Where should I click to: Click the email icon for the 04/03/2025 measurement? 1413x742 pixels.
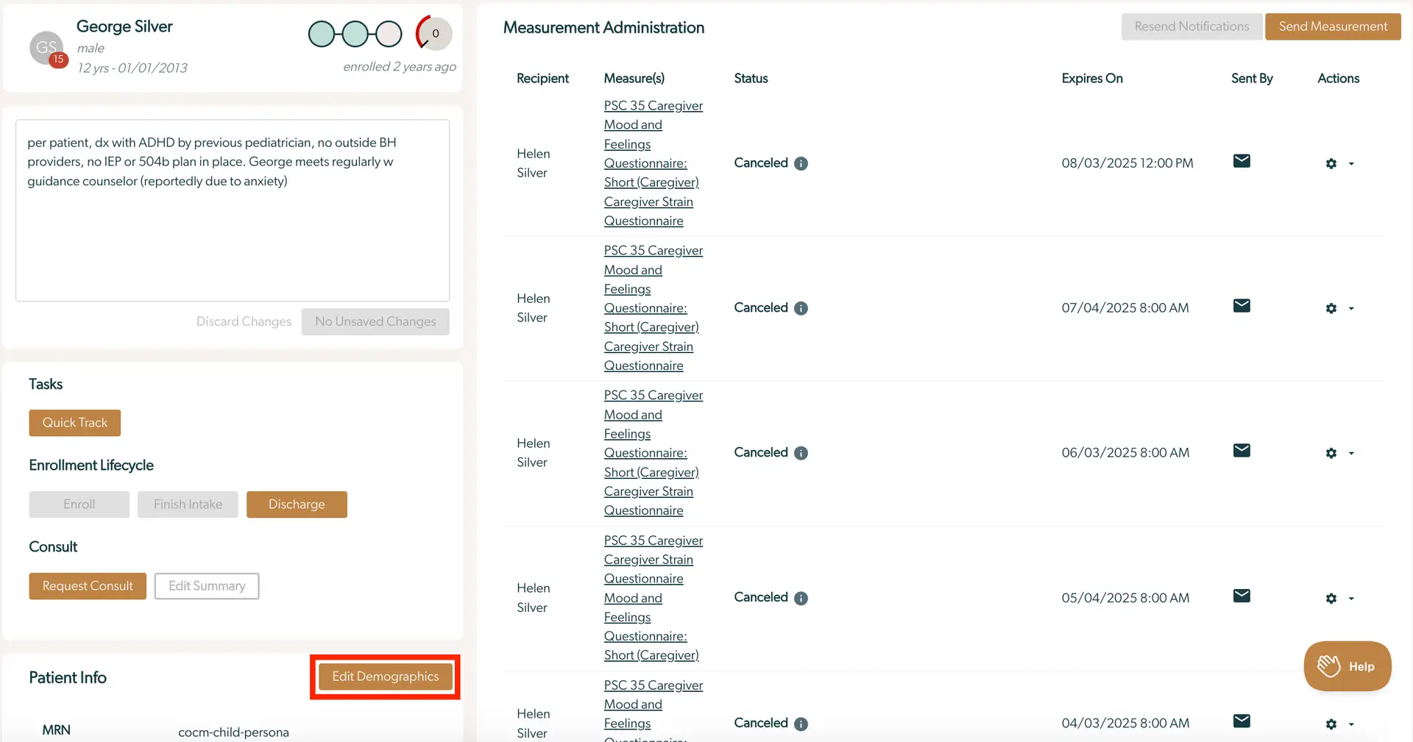pos(1242,721)
